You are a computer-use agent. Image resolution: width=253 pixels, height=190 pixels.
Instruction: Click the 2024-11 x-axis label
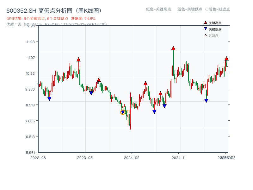179,158
